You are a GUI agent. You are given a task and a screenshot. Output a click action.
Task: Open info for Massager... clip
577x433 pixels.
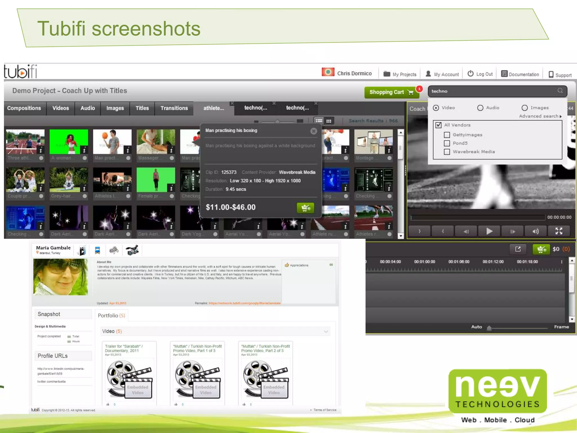pyautogui.click(x=171, y=150)
